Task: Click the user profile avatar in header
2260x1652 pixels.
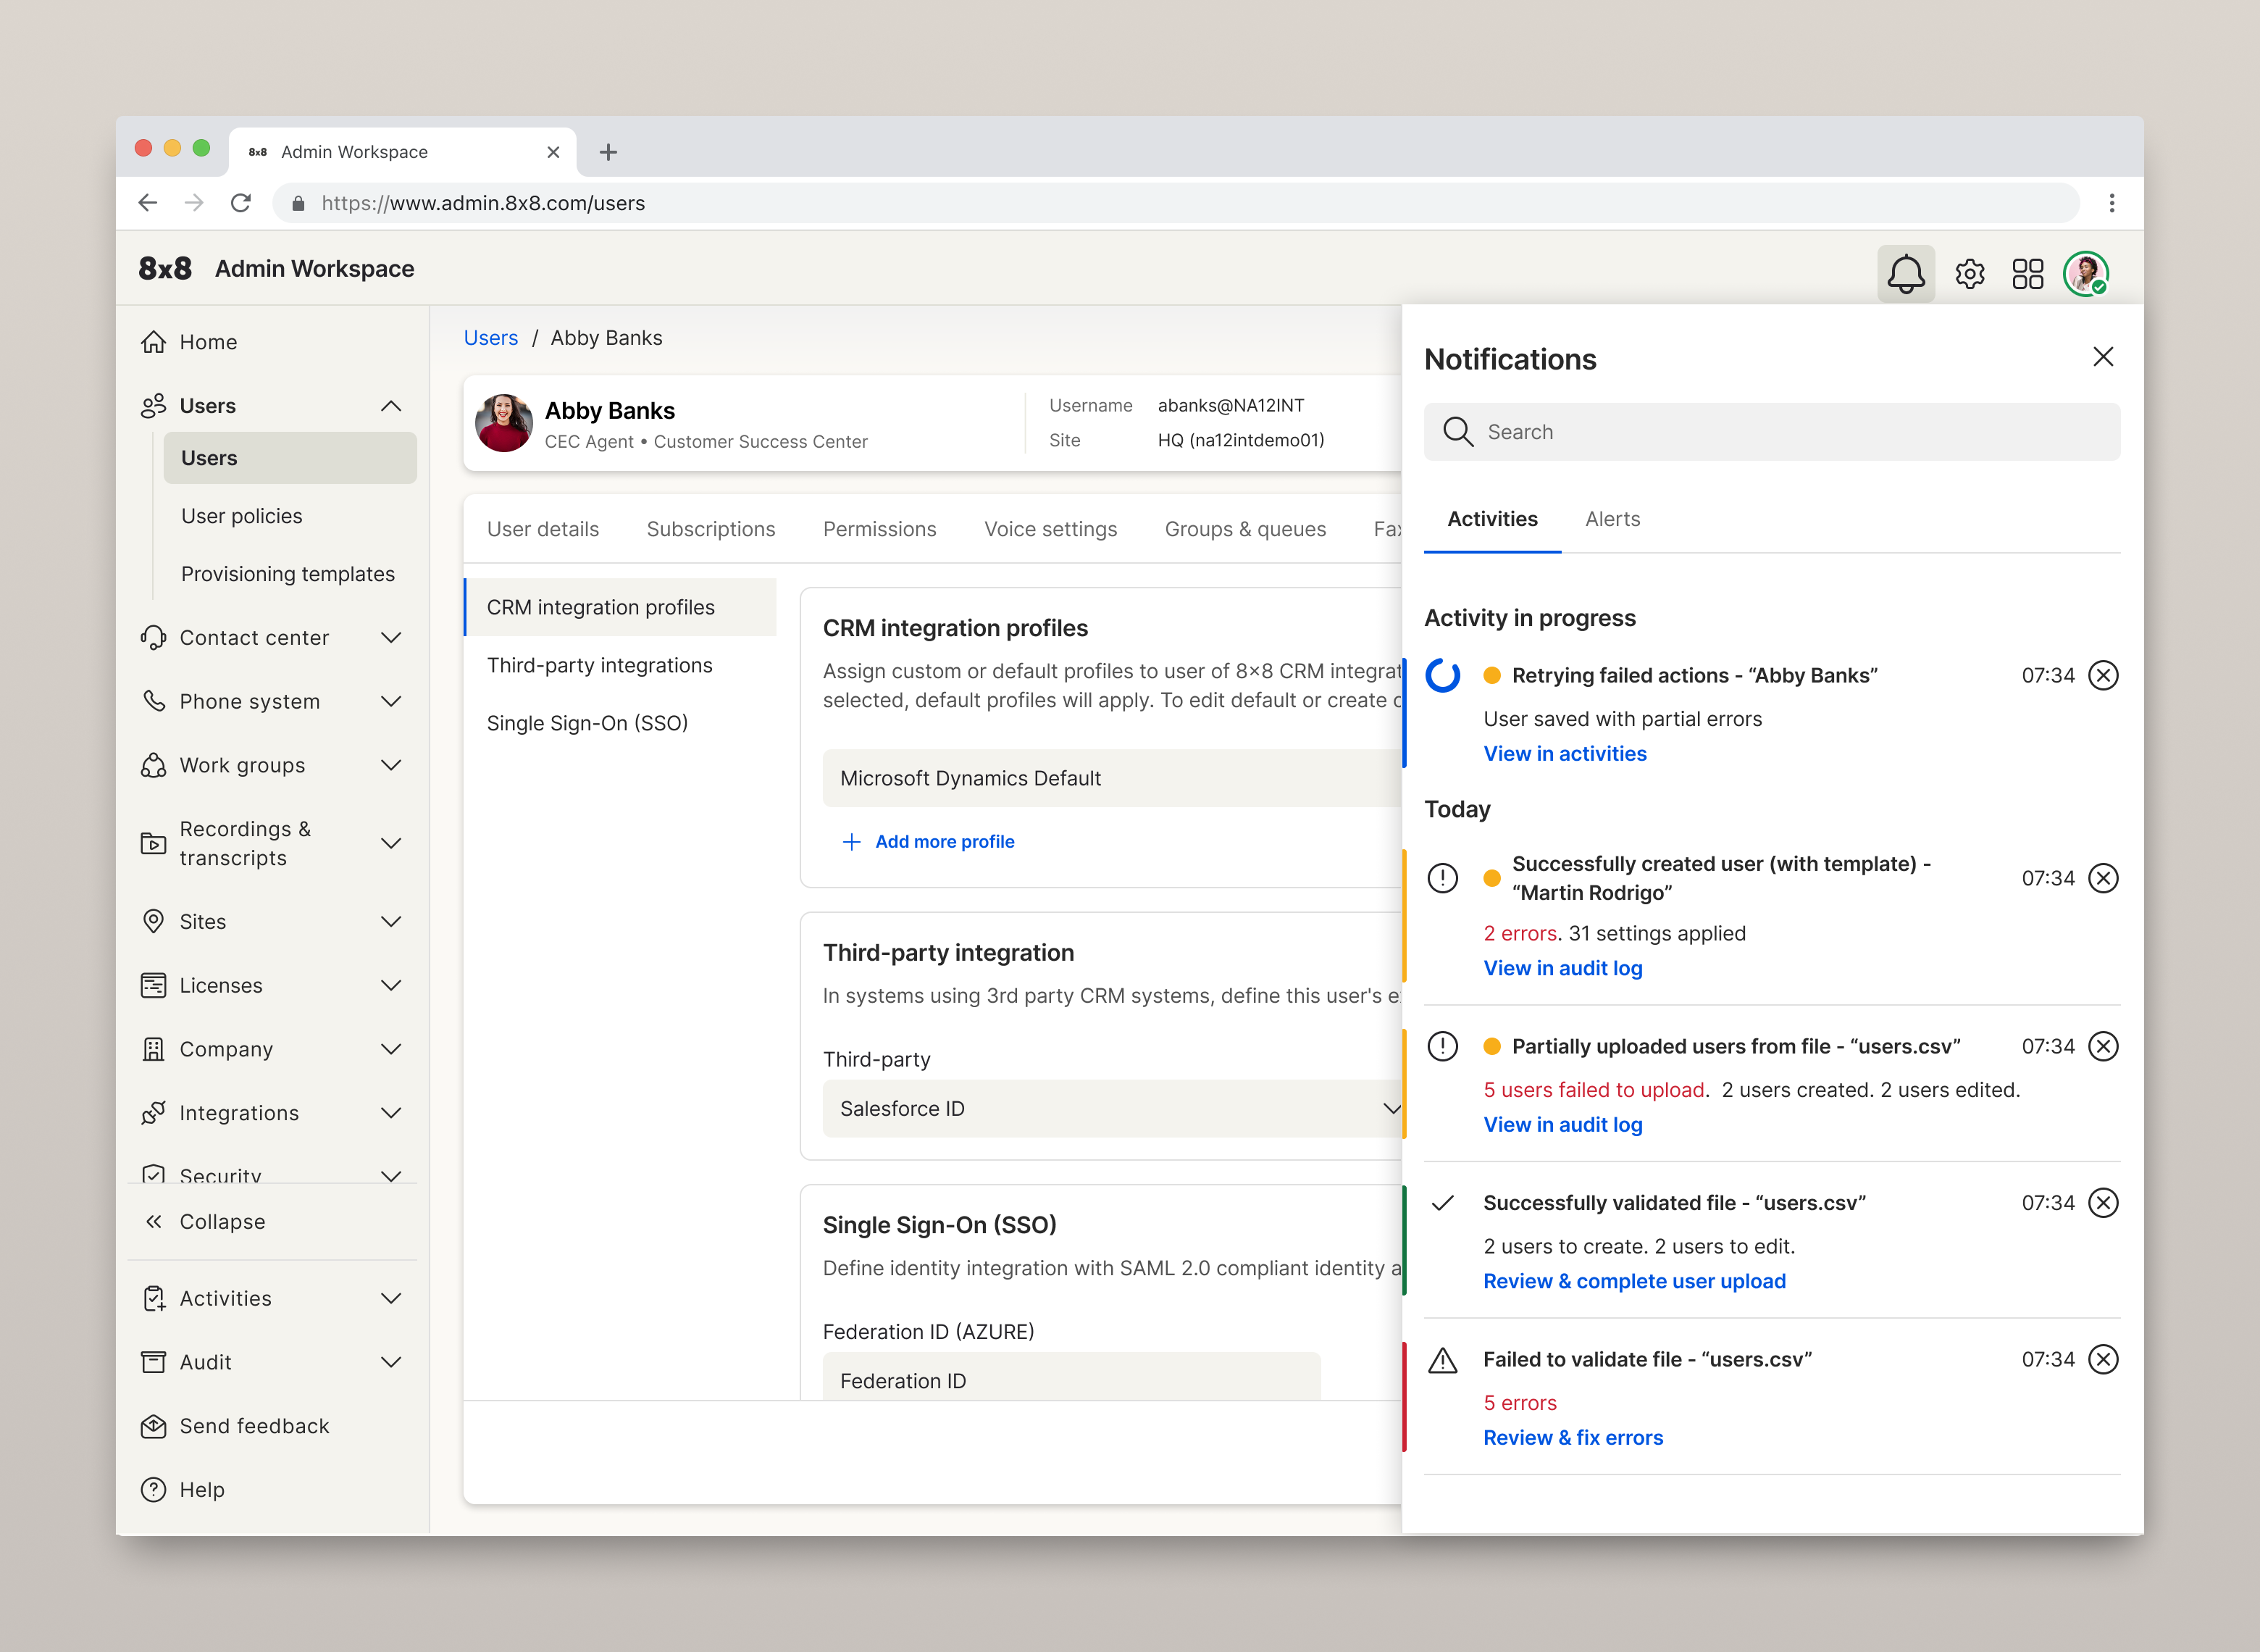Action: click(x=2085, y=273)
